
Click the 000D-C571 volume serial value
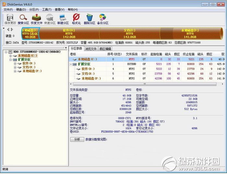click(x=125, y=118)
